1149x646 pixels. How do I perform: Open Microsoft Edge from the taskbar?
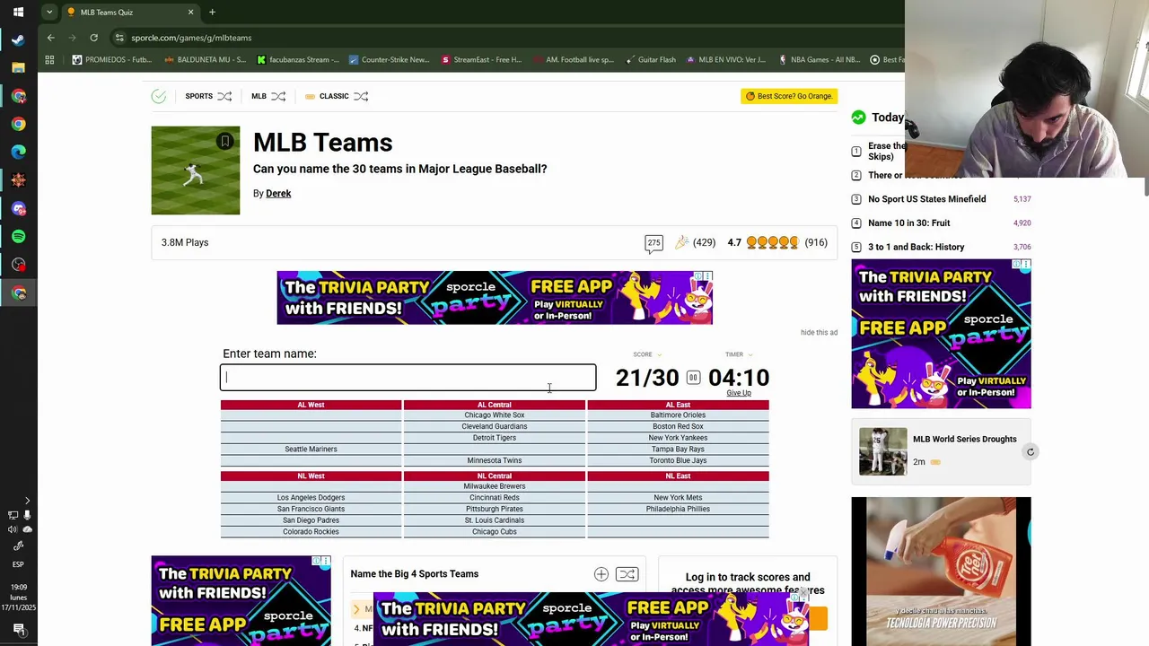[x=18, y=152]
